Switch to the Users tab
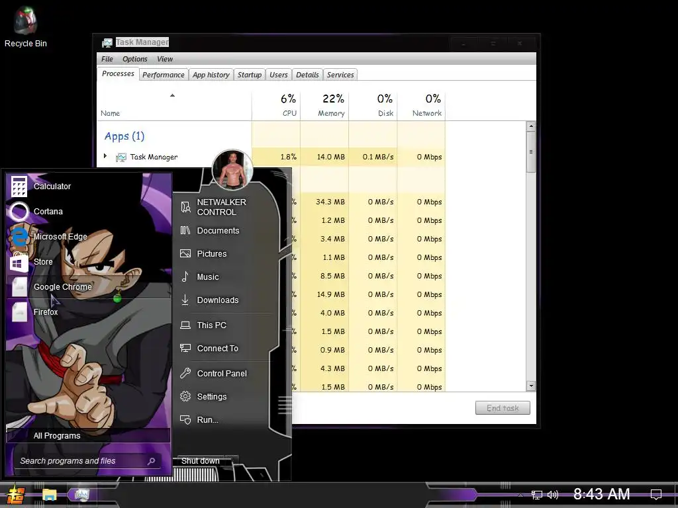The width and height of the screenshot is (678, 508). [279, 75]
